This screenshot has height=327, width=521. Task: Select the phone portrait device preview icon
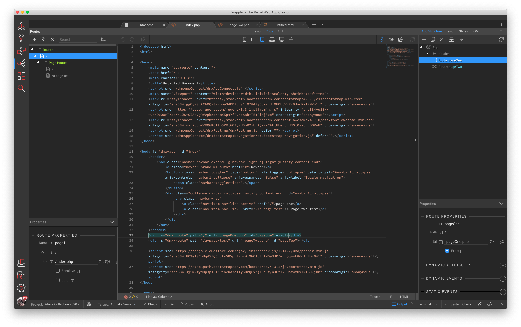[x=245, y=39]
